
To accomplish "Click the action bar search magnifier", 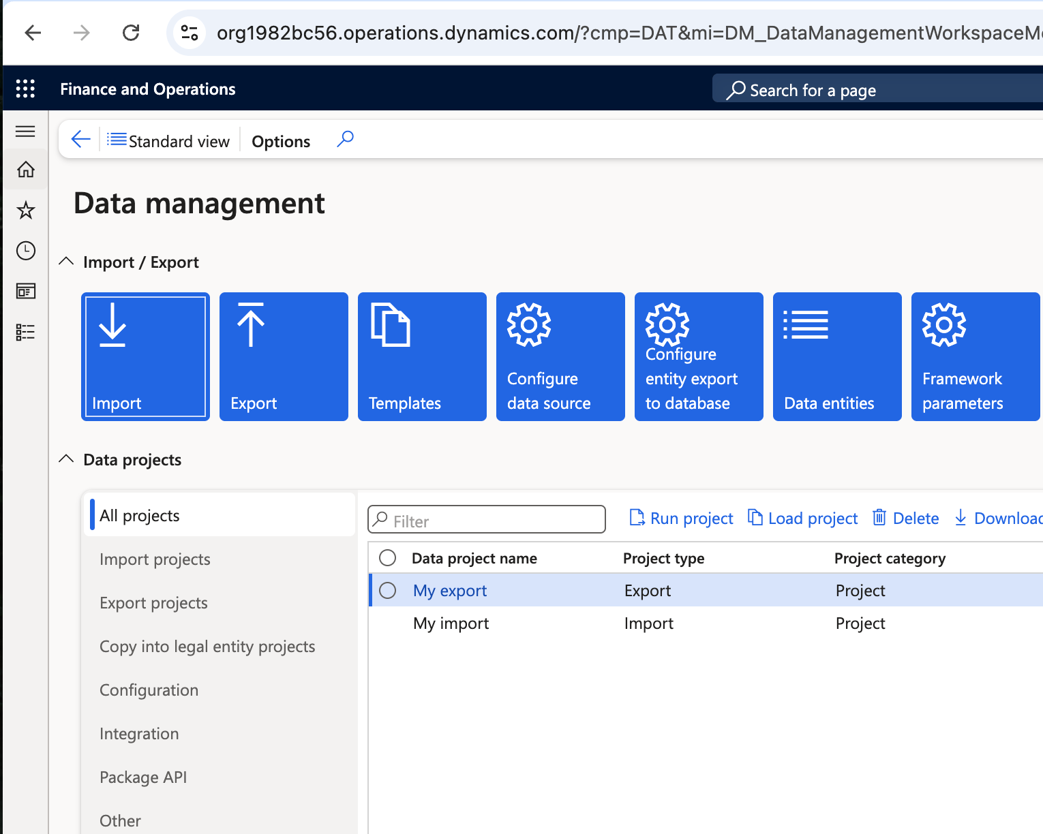I will 345,139.
